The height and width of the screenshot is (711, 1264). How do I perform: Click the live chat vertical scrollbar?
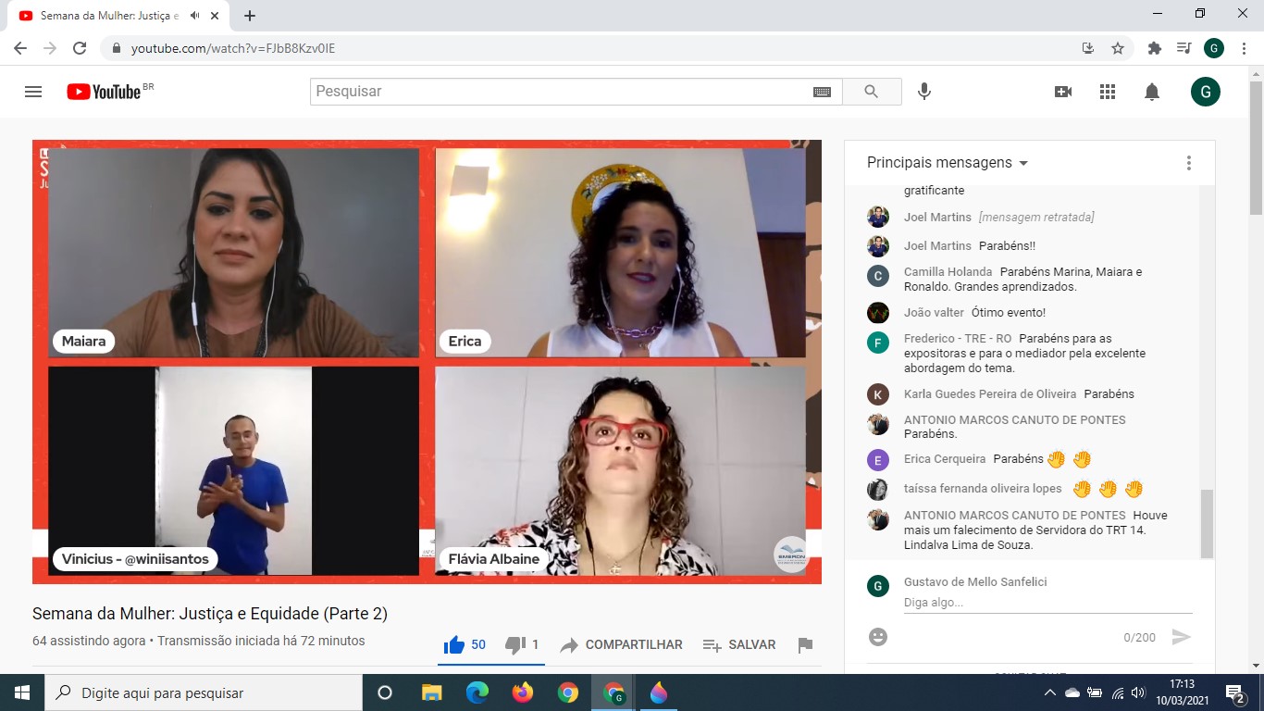pos(1207,523)
